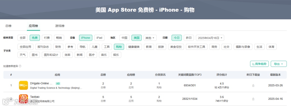The width and height of the screenshot is (291, 107).
Task: Click the help icon beside 如遇榜单差异
Action: (x=20, y=66)
